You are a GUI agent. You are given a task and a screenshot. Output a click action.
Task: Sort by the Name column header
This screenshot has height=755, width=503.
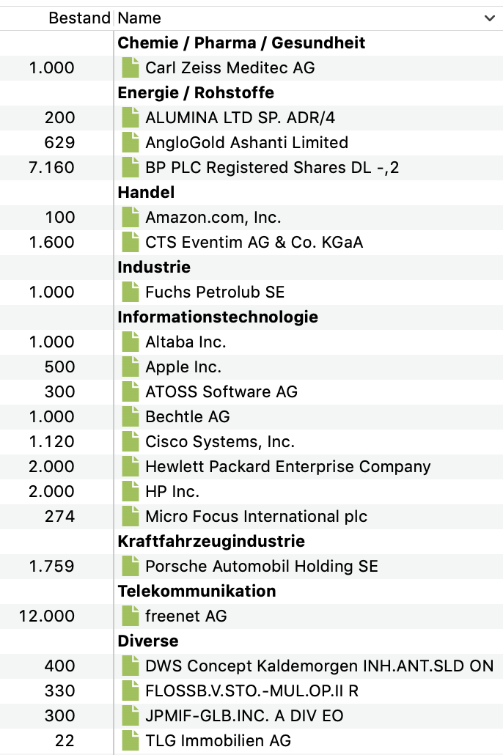point(139,18)
